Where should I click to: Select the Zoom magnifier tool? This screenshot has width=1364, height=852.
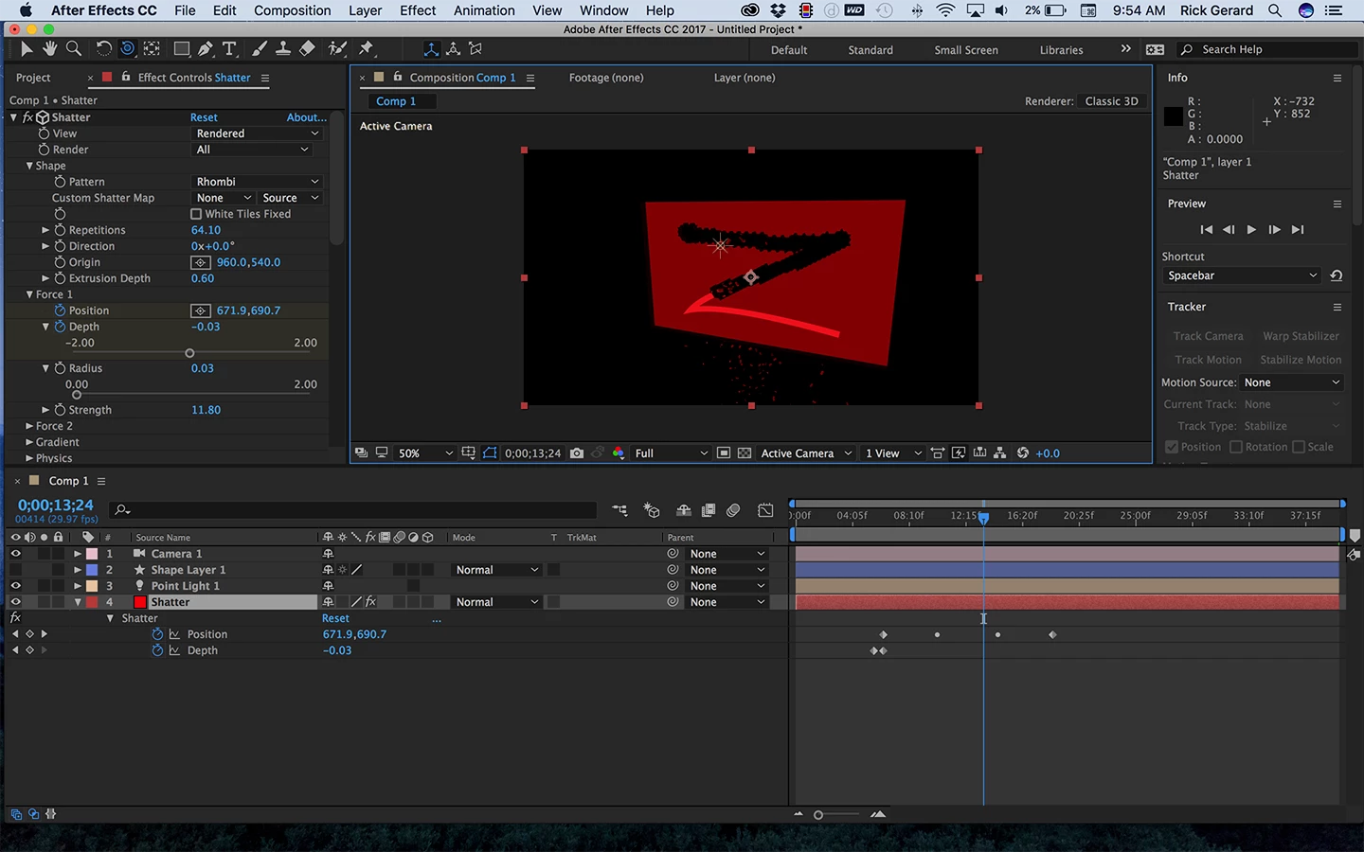tap(73, 49)
